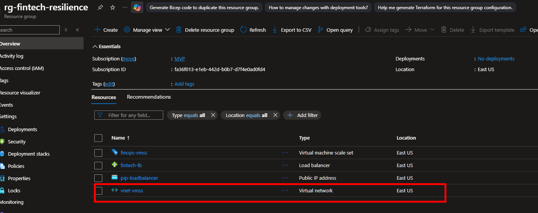Select the finops-vmss row checkbox

coord(98,153)
